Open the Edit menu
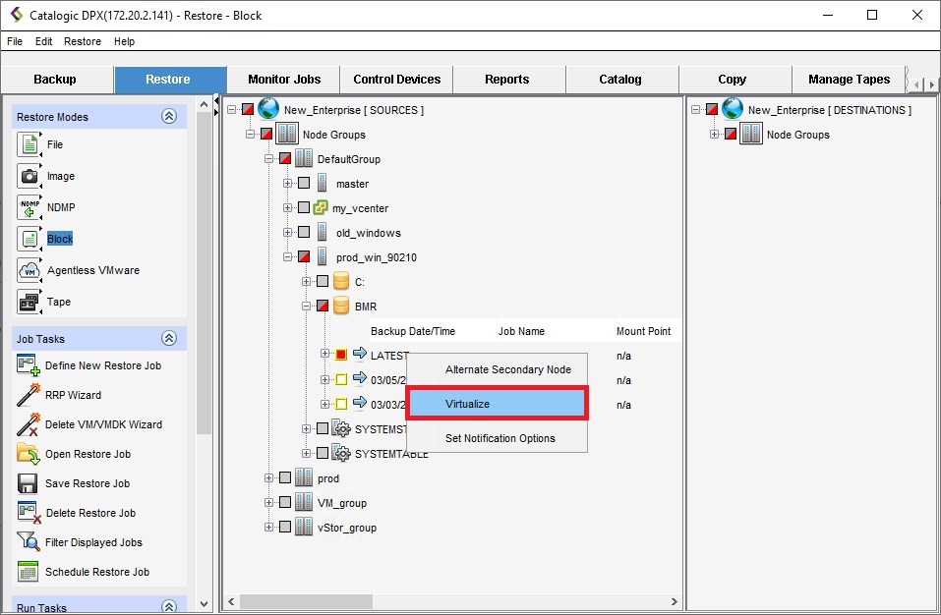The height and width of the screenshot is (615, 941). [x=43, y=41]
